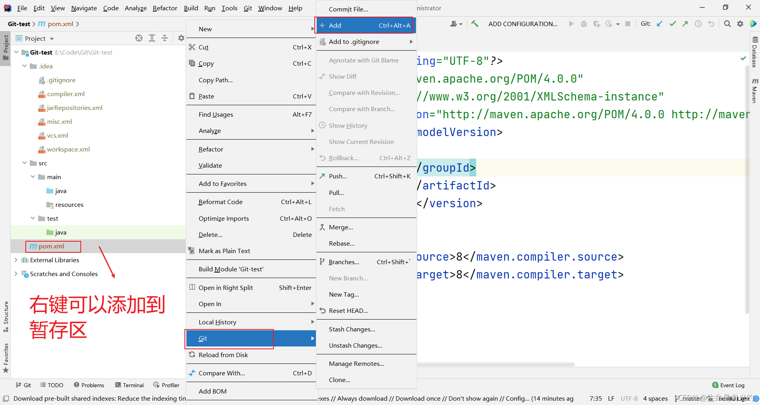This screenshot has height=405, width=760.
Task: Open the TODO tool window tab
Action: point(52,385)
